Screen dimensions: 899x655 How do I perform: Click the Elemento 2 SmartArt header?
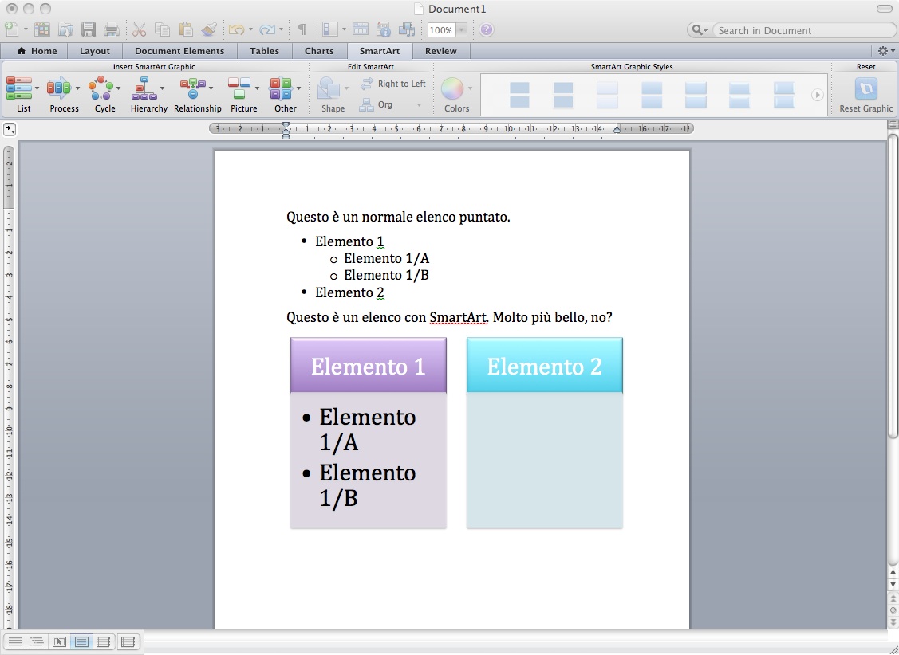point(545,365)
